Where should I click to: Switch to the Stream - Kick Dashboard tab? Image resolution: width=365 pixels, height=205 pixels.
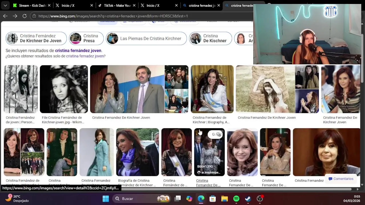(x=31, y=5)
